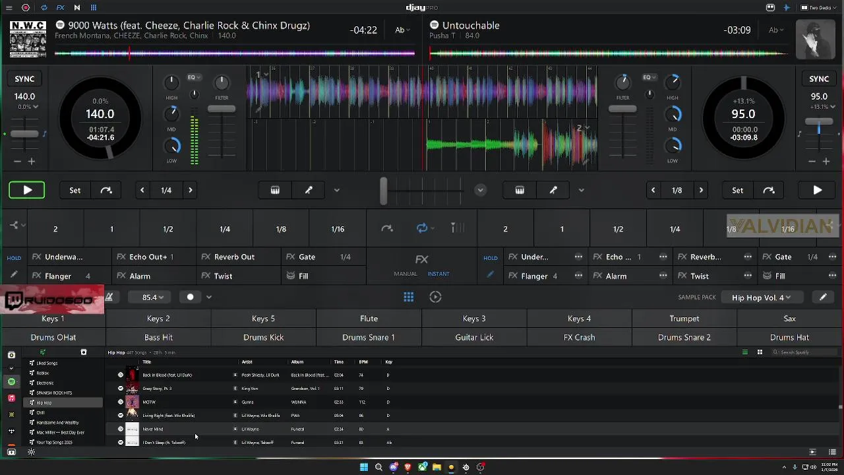Open the hamburger menu in the top-left corner
This screenshot has height=475, width=844.
10,7
